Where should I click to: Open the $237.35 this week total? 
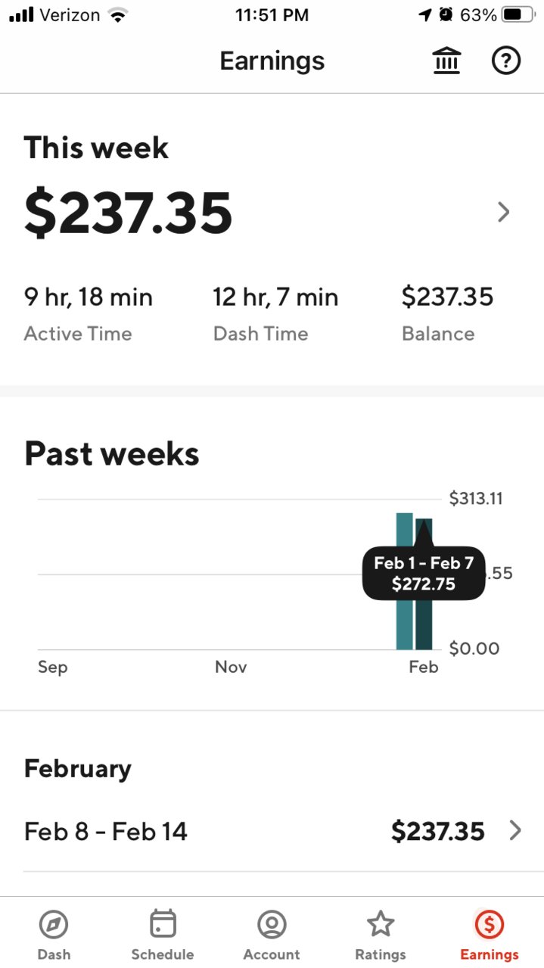[128, 213]
